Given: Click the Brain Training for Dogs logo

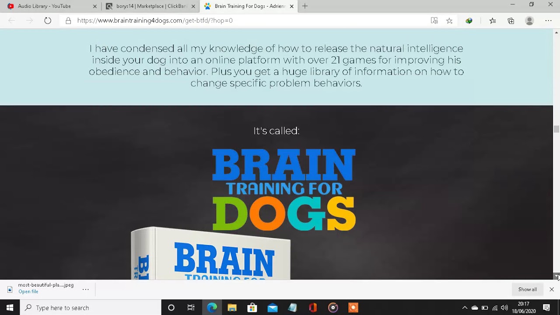Looking at the screenshot, I should click(x=284, y=189).
